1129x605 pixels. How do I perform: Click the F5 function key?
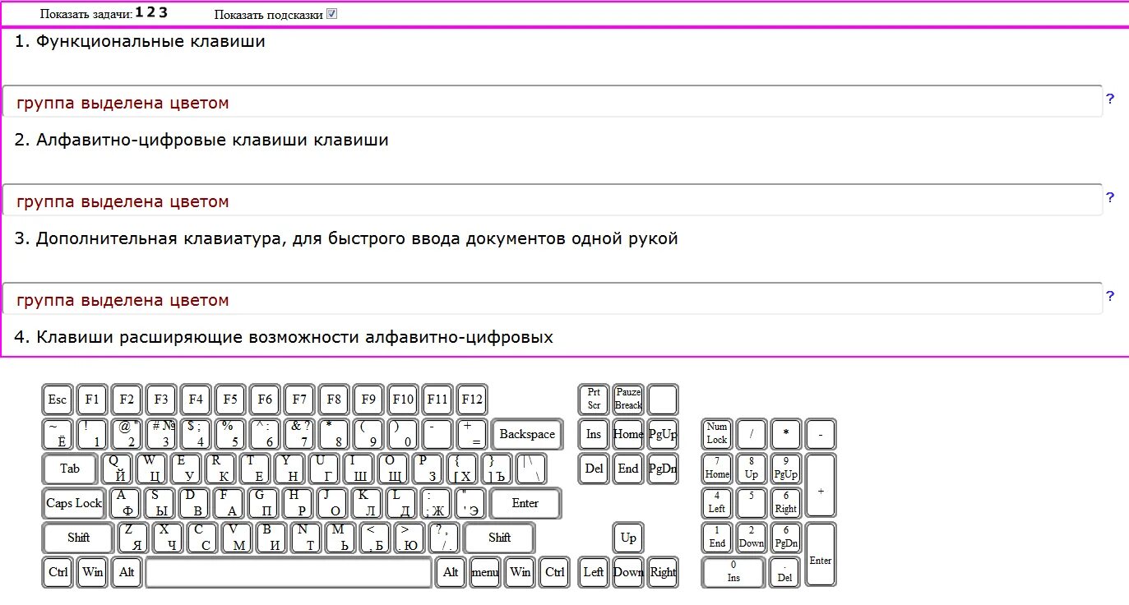[x=229, y=399]
